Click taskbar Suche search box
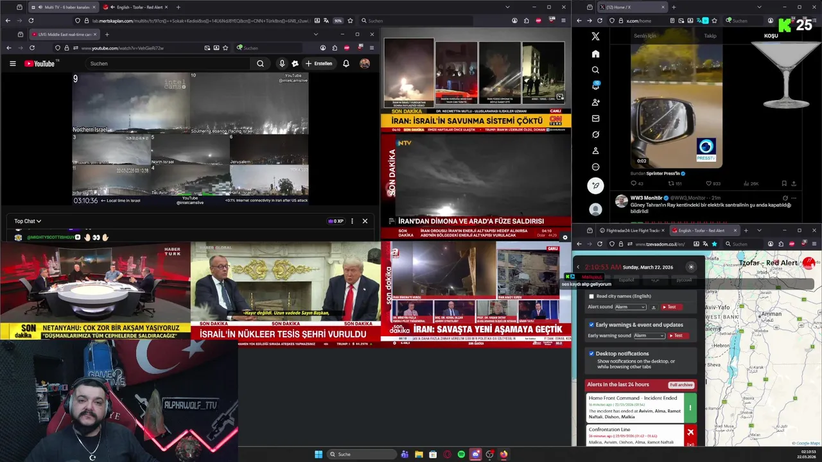This screenshot has width=822, height=462. [362, 454]
